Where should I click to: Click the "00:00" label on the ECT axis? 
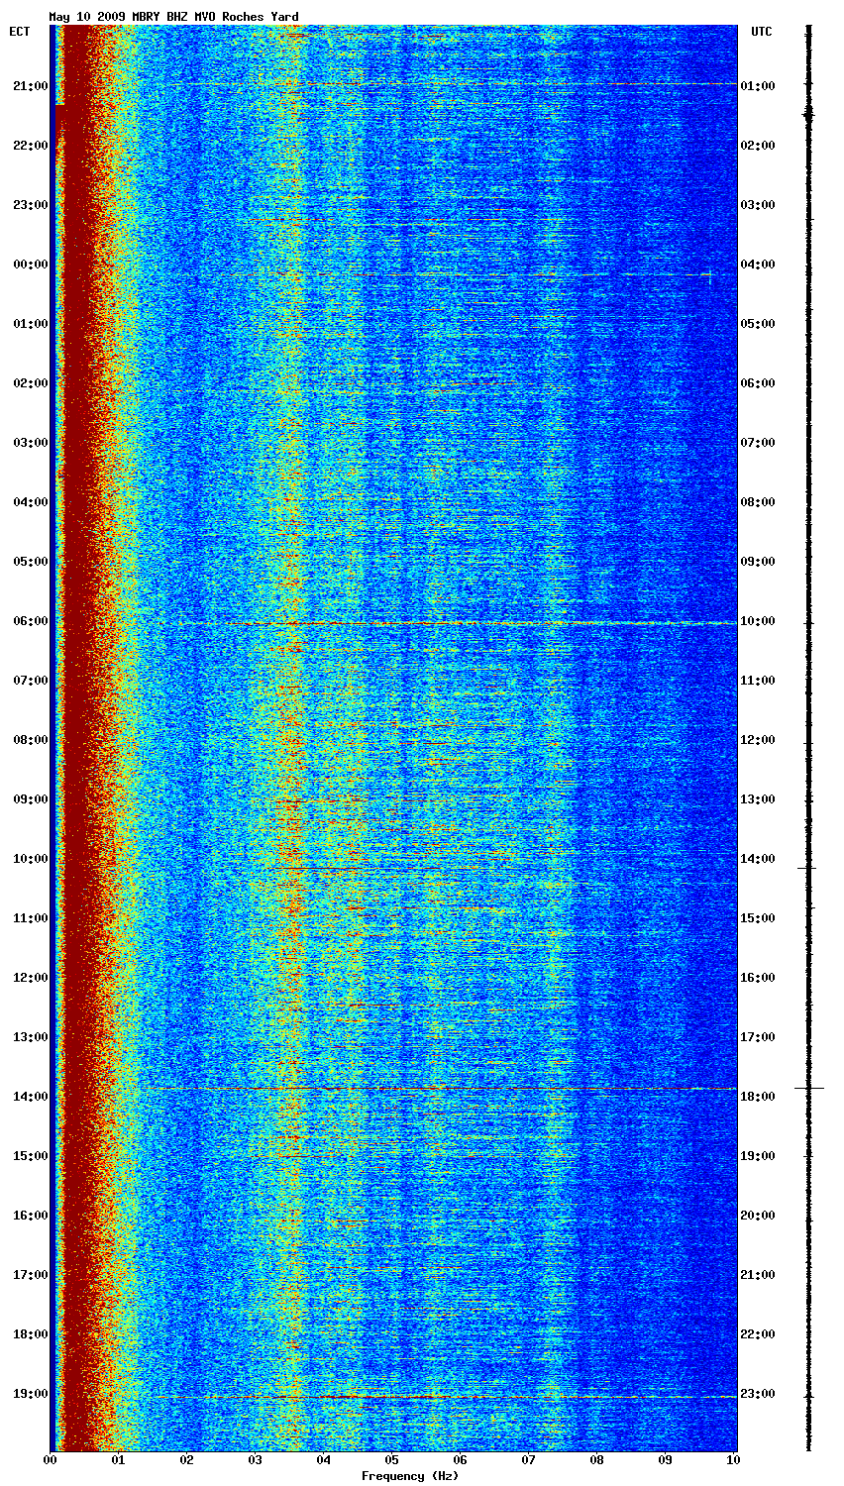pos(30,265)
